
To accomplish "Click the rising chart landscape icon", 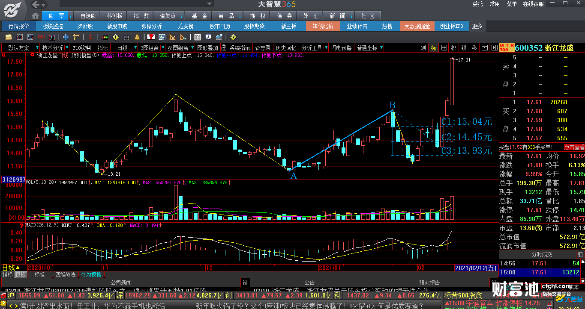I will (219, 37).
